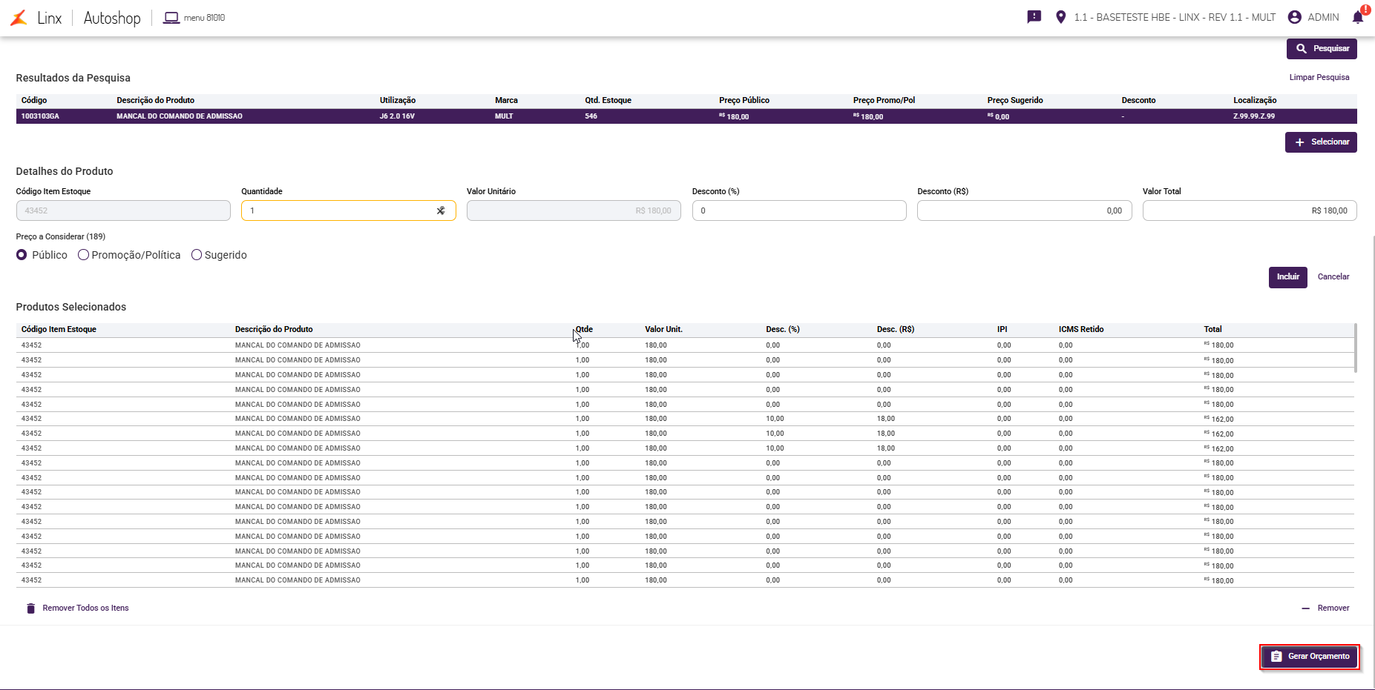Screen dimensions: 1375x690
Task: Select the Público price radio button
Action: pyautogui.click(x=22, y=255)
